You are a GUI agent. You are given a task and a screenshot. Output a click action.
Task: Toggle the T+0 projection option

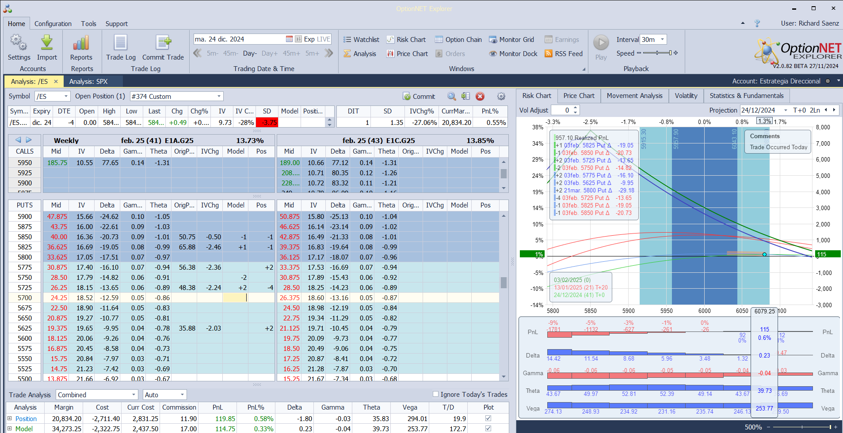[799, 110]
